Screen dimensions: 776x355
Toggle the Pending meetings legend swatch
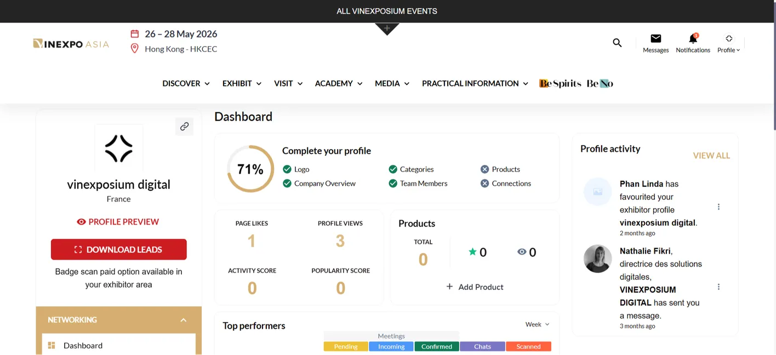346,346
